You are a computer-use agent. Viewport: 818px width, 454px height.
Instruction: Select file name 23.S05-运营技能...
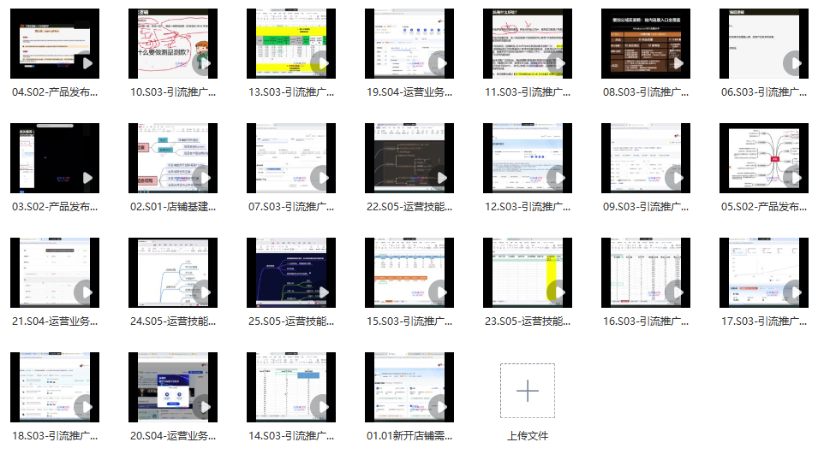click(x=528, y=321)
